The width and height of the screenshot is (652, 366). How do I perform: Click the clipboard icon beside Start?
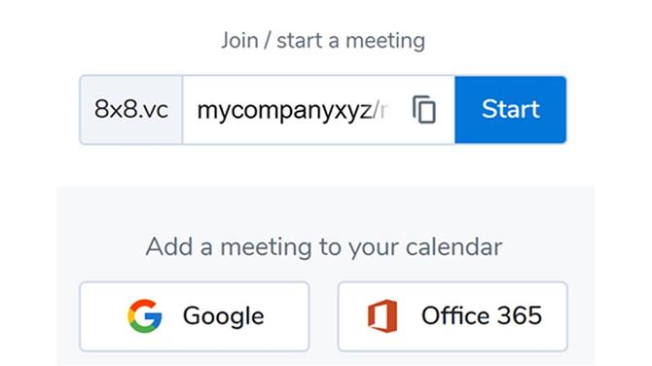[x=423, y=110]
